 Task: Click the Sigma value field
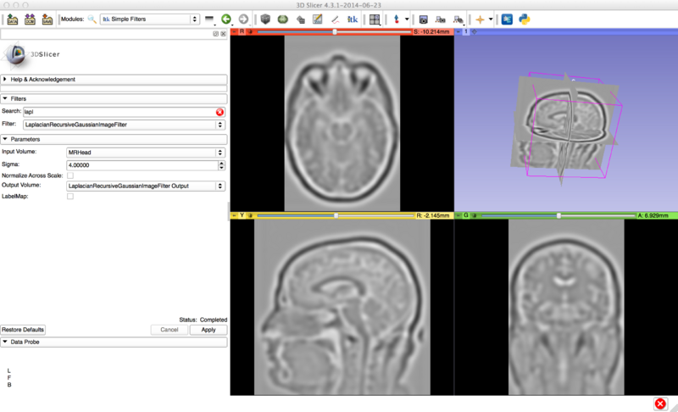tap(142, 165)
